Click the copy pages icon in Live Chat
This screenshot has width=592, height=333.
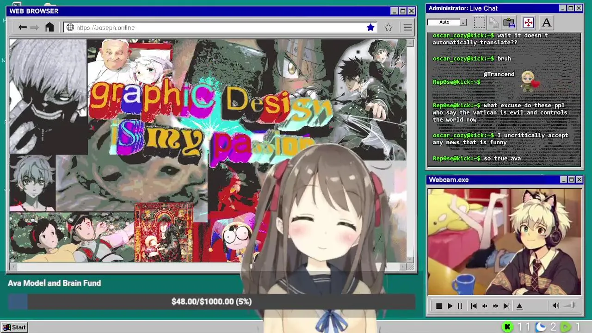pos(494,22)
